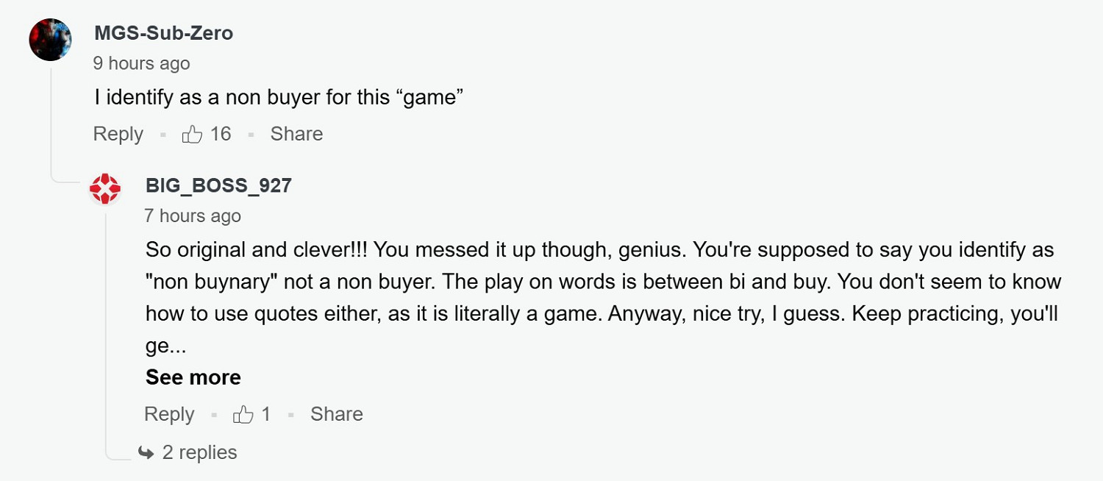This screenshot has height=481, width=1103.
Task: Click the like count of 16
Action: (221, 134)
